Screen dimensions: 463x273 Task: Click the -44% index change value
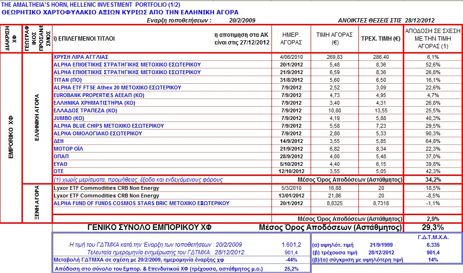(x=291, y=260)
